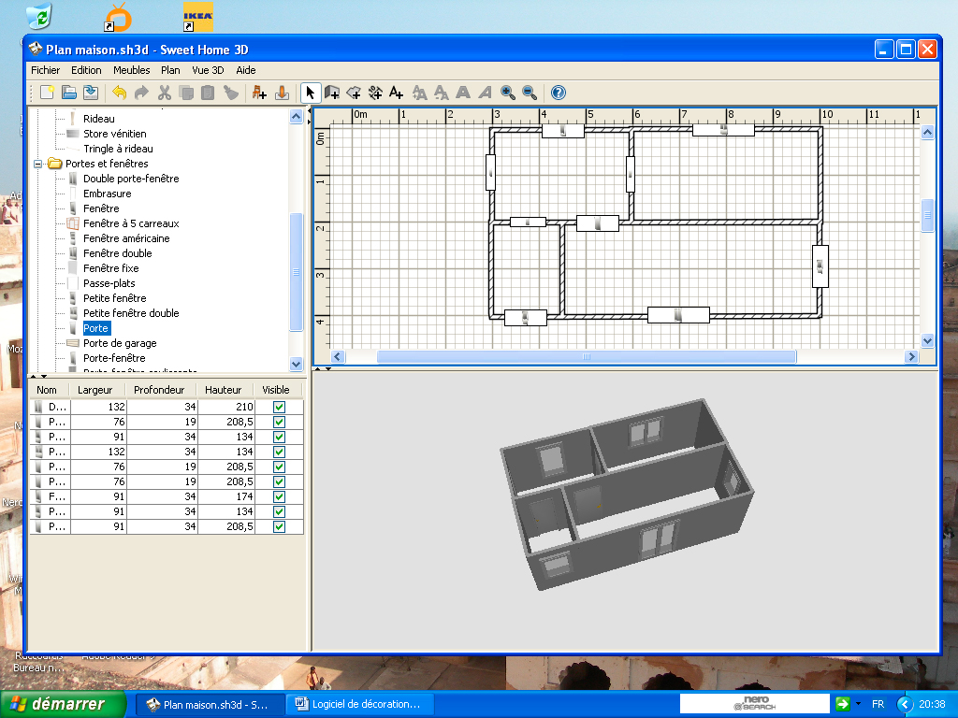The width and height of the screenshot is (958, 718).
Task: Click the plan vertical scrollbar thumb
Action: [927, 215]
